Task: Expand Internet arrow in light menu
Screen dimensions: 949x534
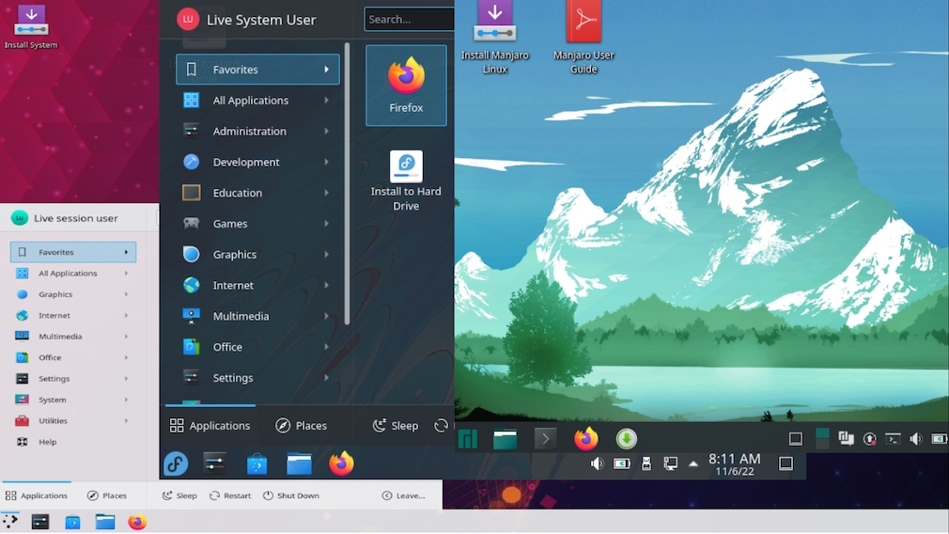Action: (x=126, y=316)
